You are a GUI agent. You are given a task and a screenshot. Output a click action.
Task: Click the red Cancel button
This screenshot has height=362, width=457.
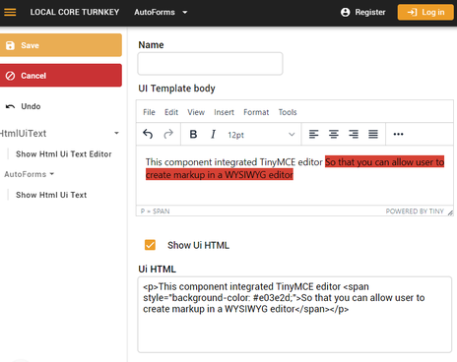(x=61, y=76)
